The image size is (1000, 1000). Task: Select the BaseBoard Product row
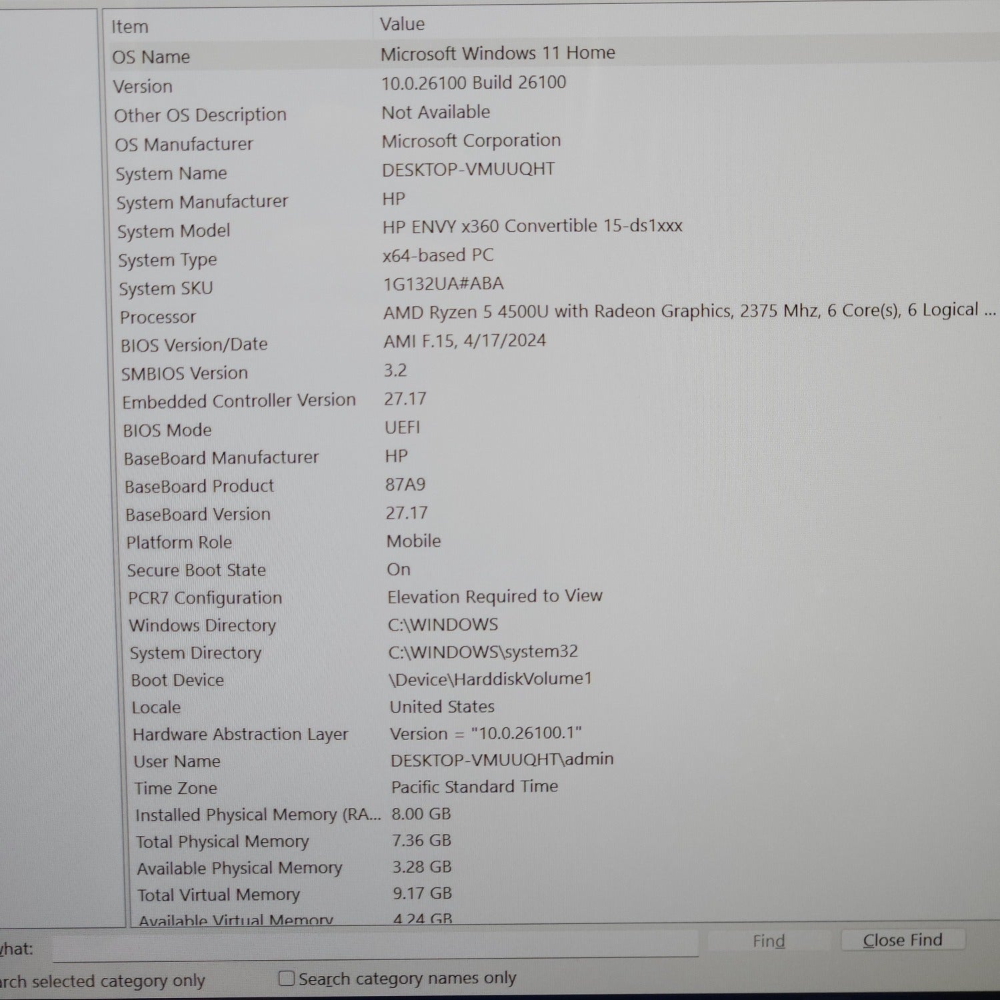tap(199, 487)
